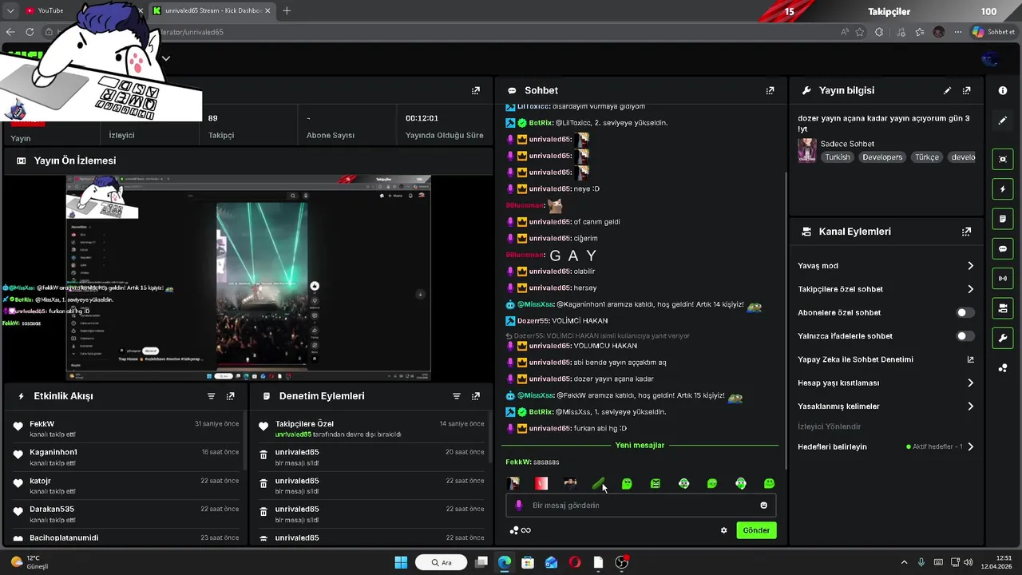Viewport: 1022px width, 575px height.
Task: Toggle the channel actions widget in the sidebar
Action: pos(1003,308)
